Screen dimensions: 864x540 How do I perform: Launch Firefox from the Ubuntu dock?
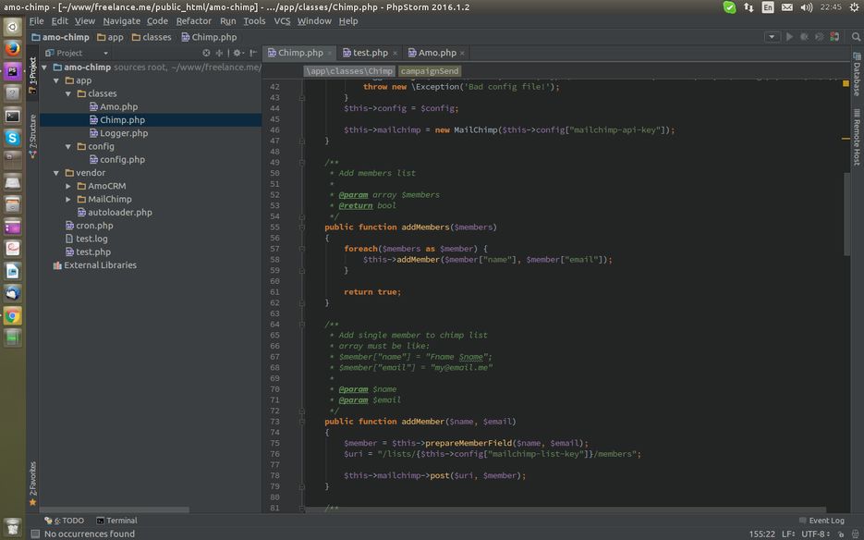coord(12,48)
